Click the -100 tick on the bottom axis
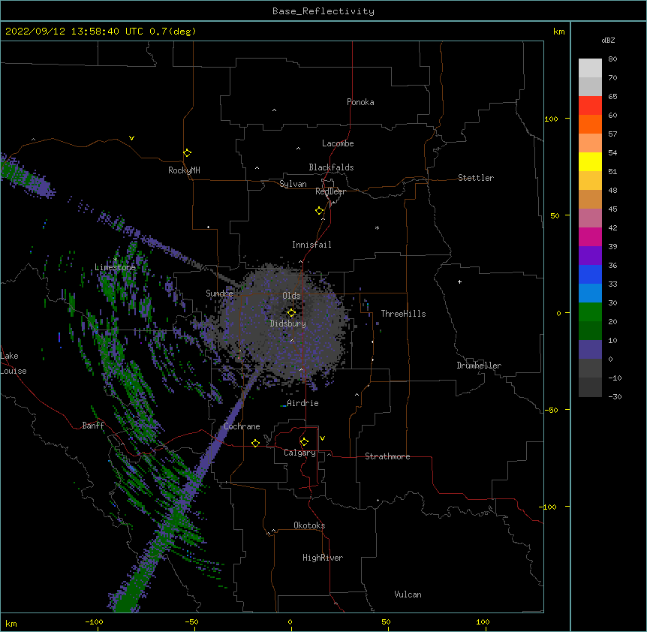The width and height of the screenshot is (647, 632). 94,622
